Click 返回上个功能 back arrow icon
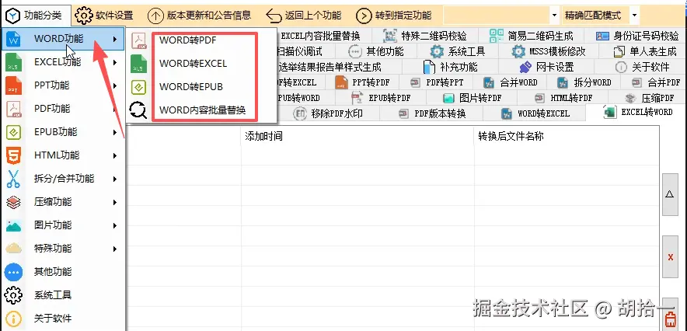Viewport: 687px width, 331px height. tap(274, 16)
